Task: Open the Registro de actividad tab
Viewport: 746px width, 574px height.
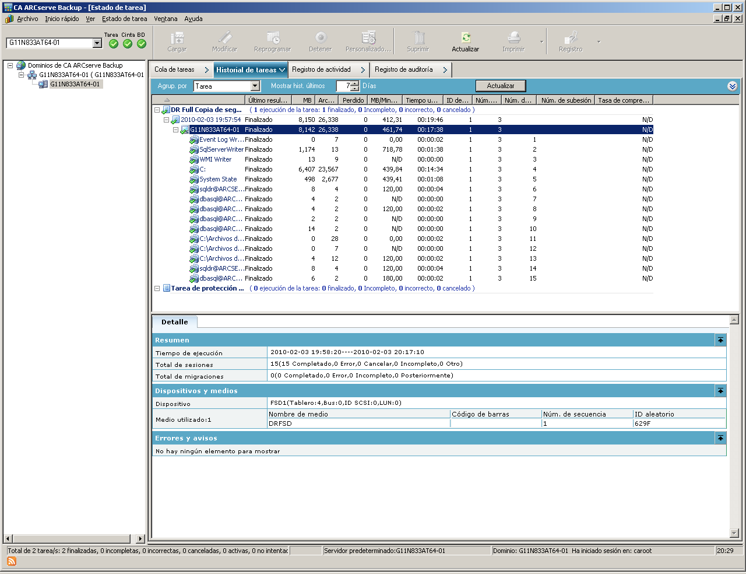Action: (x=322, y=69)
